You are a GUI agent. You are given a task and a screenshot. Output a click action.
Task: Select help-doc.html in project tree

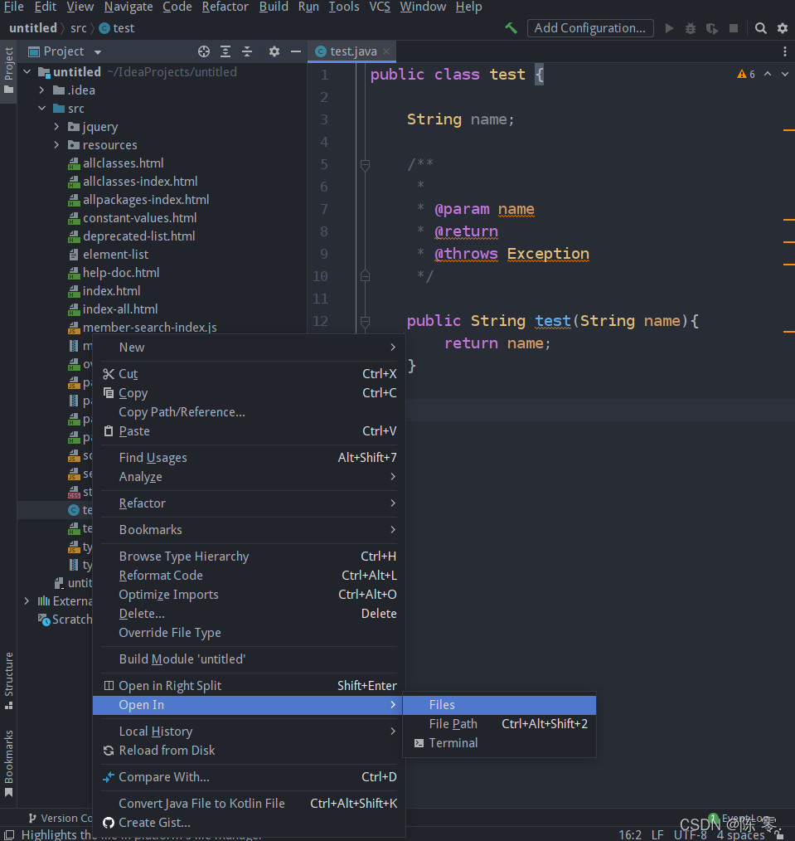coord(120,273)
